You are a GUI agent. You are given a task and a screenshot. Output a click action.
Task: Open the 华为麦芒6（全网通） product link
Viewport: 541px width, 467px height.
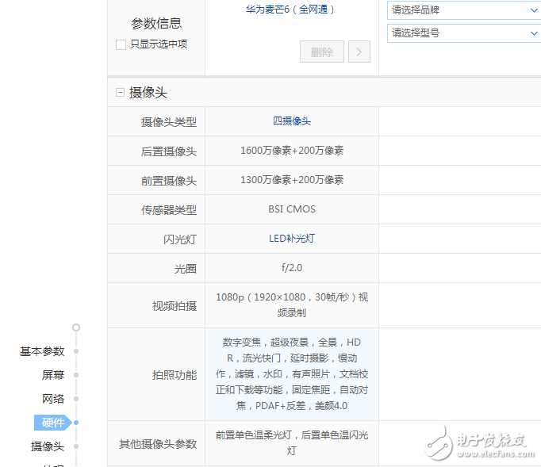click(291, 10)
